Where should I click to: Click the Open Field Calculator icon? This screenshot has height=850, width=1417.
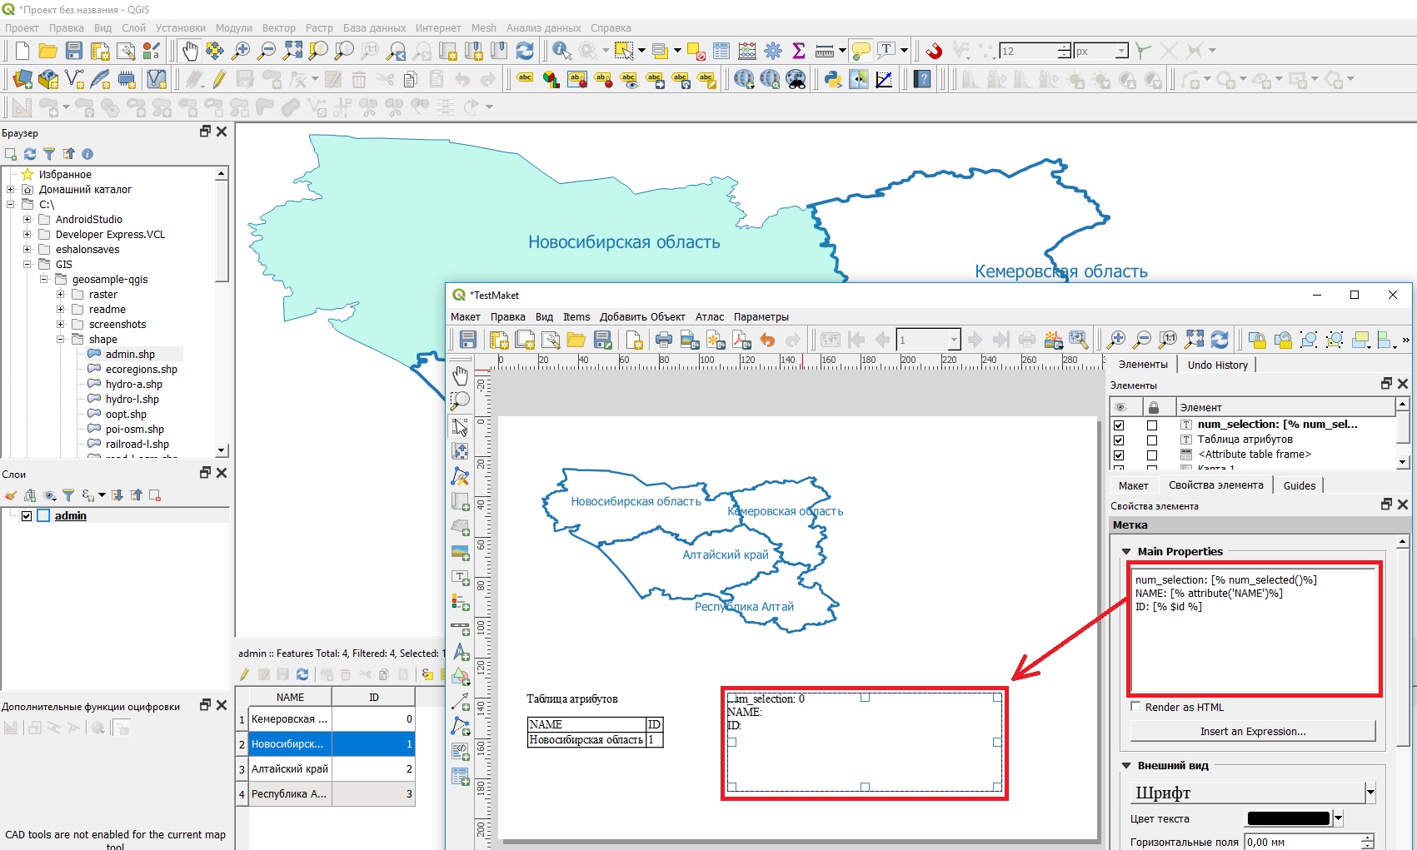pyautogui.click(x=747, y=51)
